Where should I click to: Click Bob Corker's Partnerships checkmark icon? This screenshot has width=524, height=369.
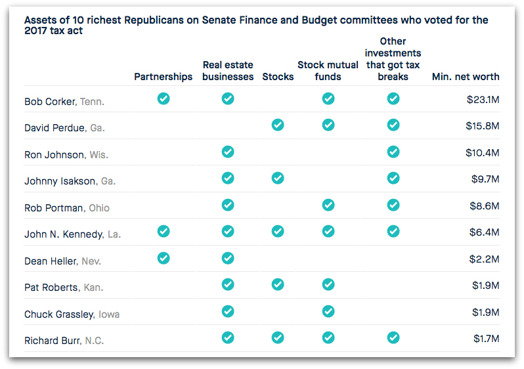(x=164, y=98)
